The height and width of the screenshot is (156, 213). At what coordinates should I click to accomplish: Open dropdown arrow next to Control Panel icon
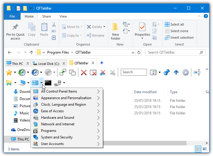41,83
